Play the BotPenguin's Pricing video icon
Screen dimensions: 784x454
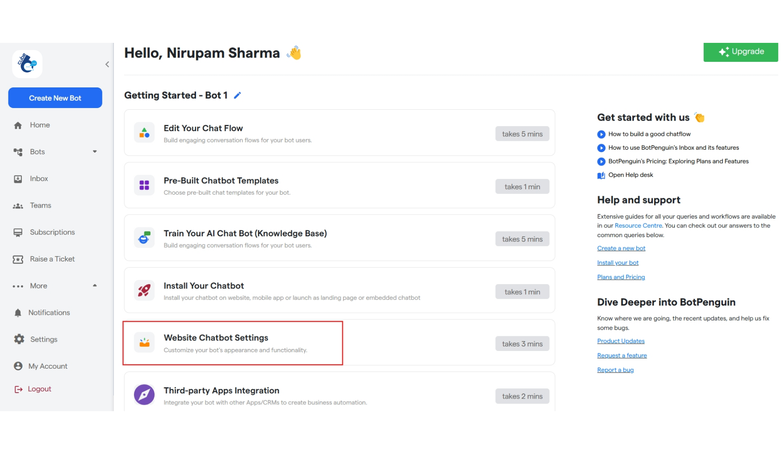pyautogui.click(x=601, y=161)
